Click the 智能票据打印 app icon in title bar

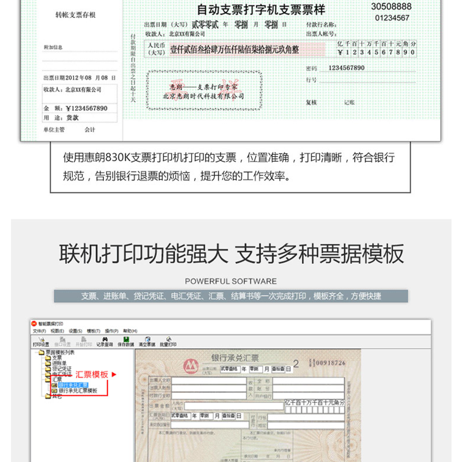35,323
